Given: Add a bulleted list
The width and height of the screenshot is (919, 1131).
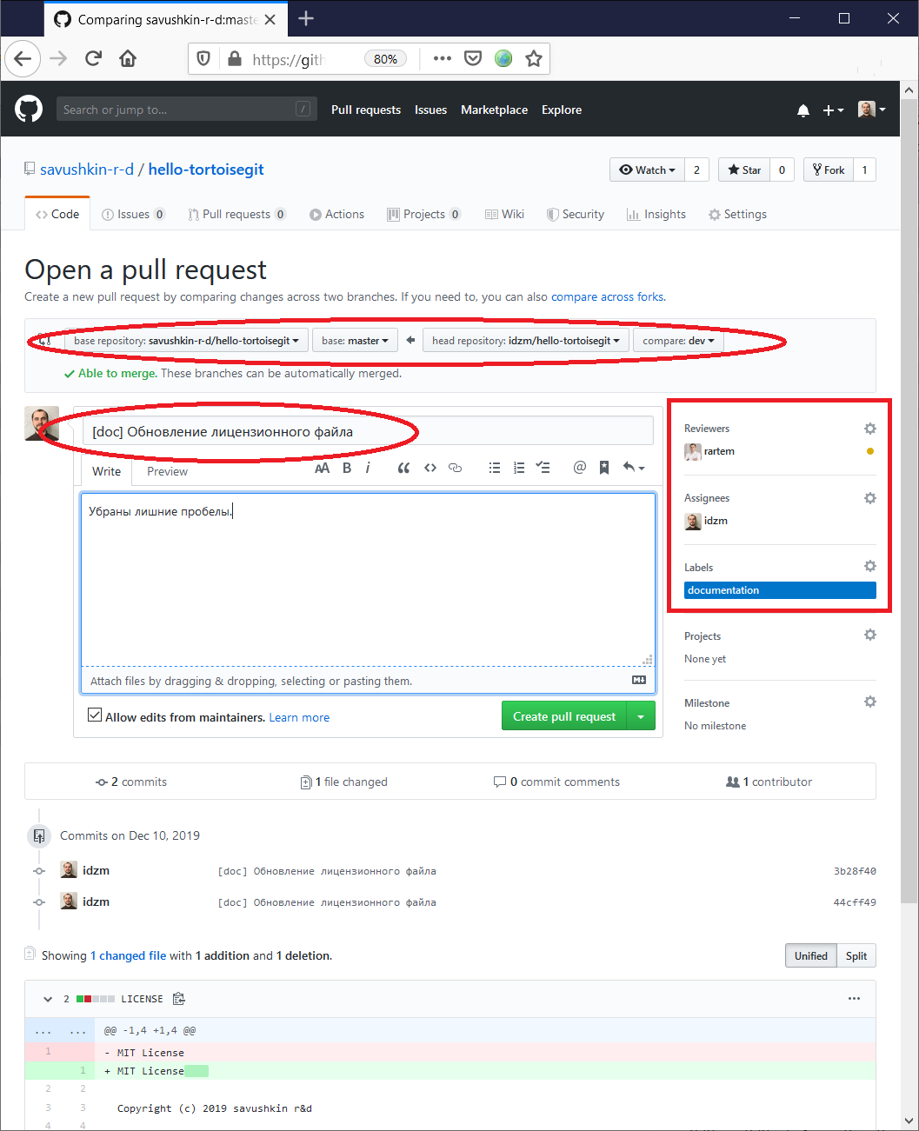Looking at the screenshot, I should point(495,468).
